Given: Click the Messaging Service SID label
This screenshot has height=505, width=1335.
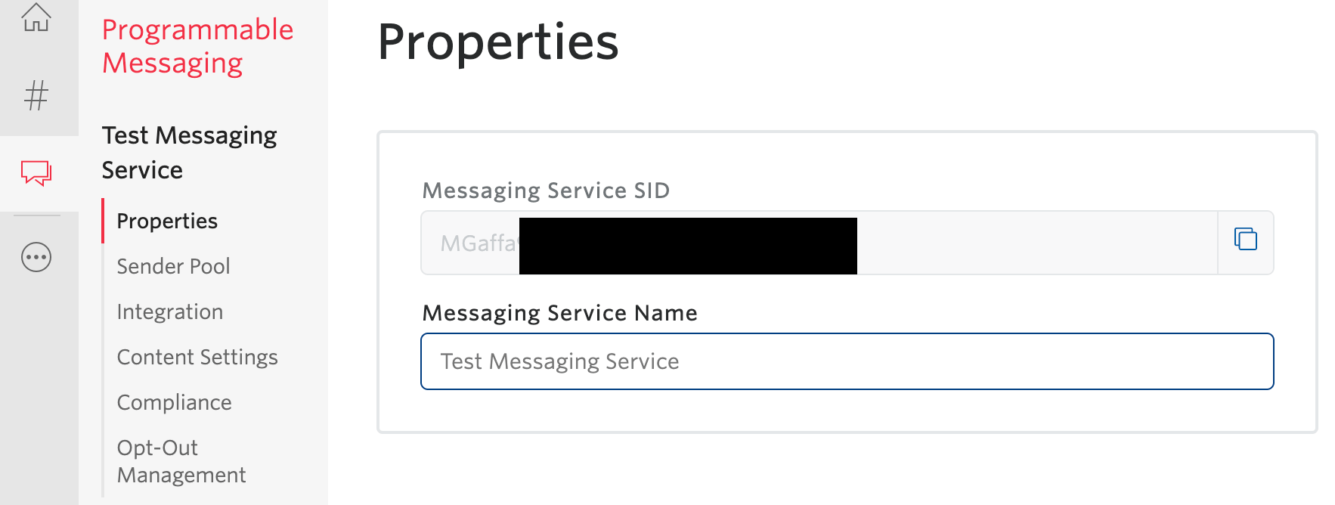Looking at the screenshot, I should [545, 191].
